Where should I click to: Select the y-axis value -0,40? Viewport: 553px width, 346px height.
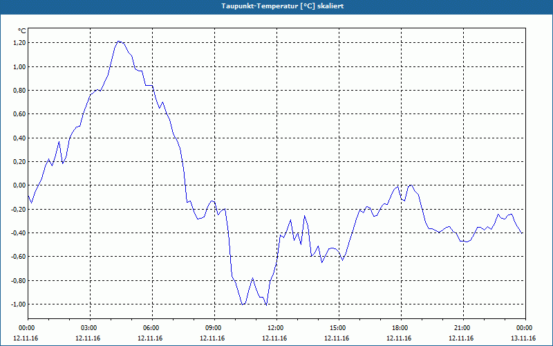18,233
